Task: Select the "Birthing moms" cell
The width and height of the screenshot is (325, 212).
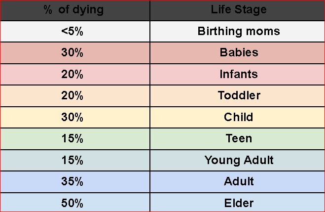Action: tap(238, 31)
